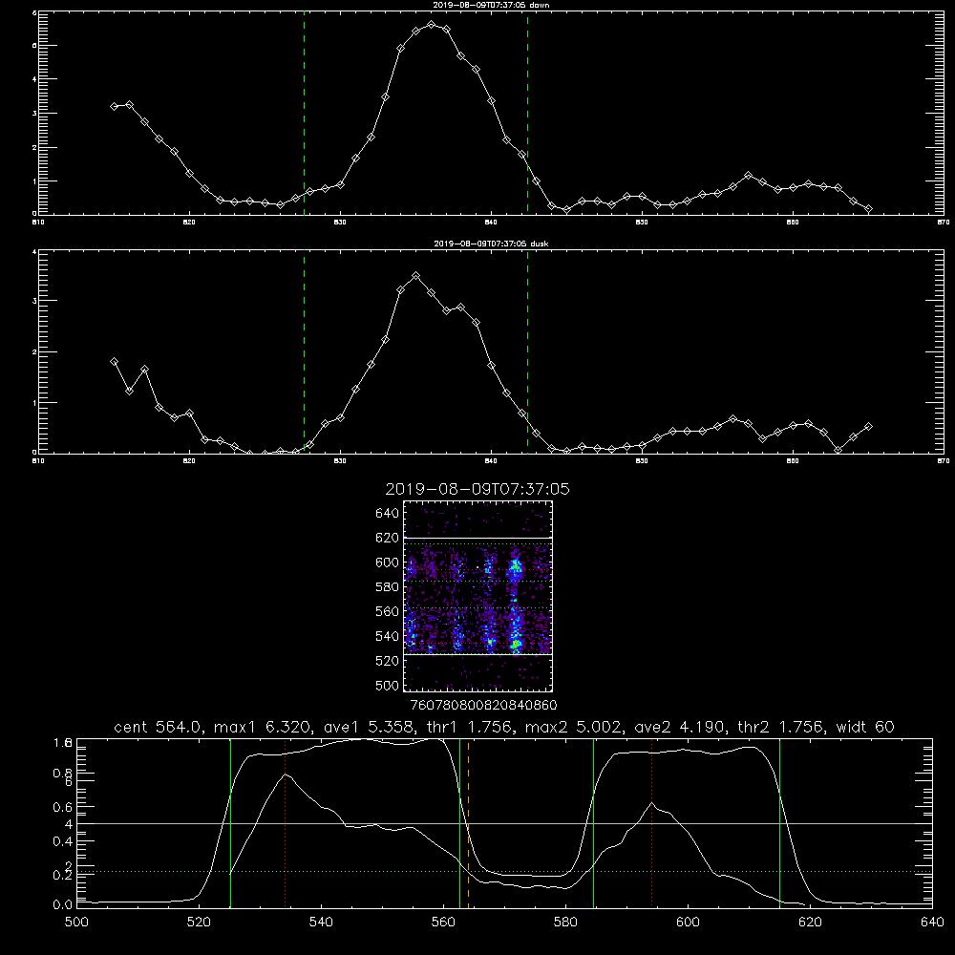Screen dimensions: 955x955
Task: Click bottom plot y-axis label '0.6'
Action: click(x=63, y=807)
